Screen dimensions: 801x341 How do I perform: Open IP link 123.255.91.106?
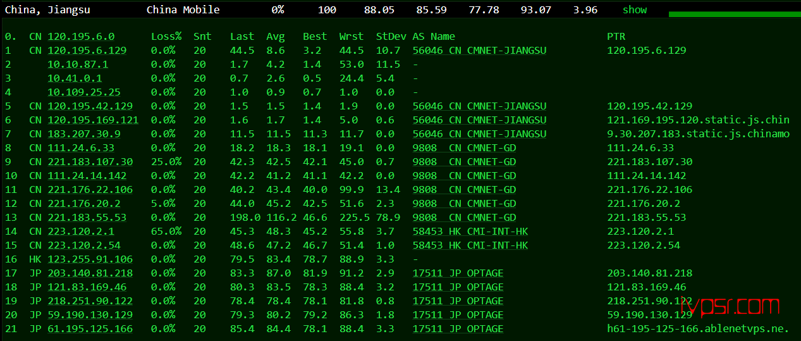coord(90,259)
